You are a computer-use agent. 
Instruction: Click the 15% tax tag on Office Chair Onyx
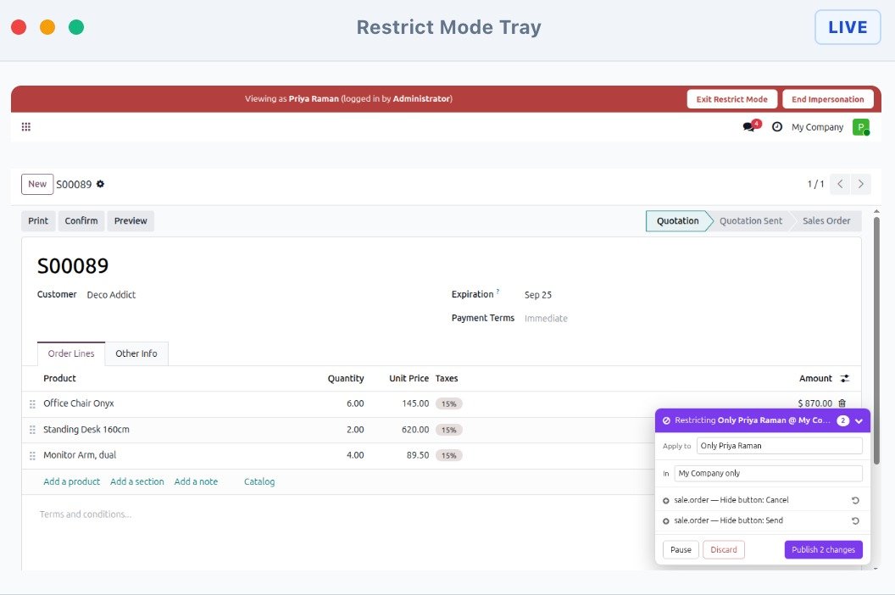click(448, 403)
